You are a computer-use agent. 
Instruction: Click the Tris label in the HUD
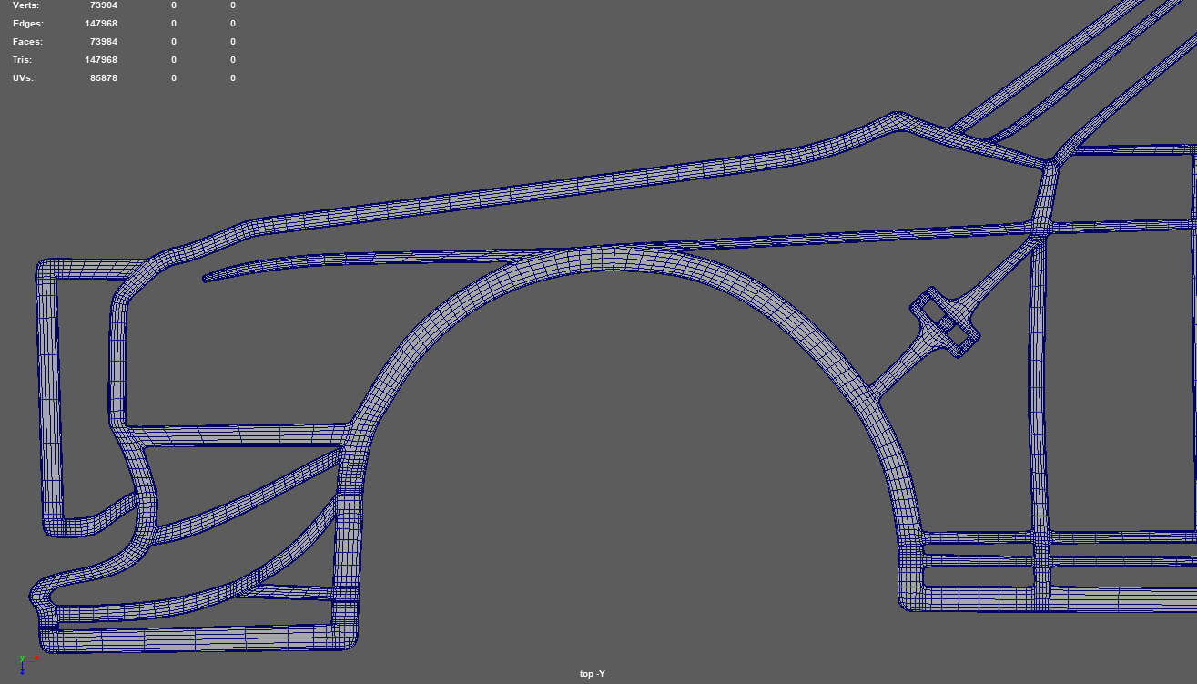[x=22, y=60]
